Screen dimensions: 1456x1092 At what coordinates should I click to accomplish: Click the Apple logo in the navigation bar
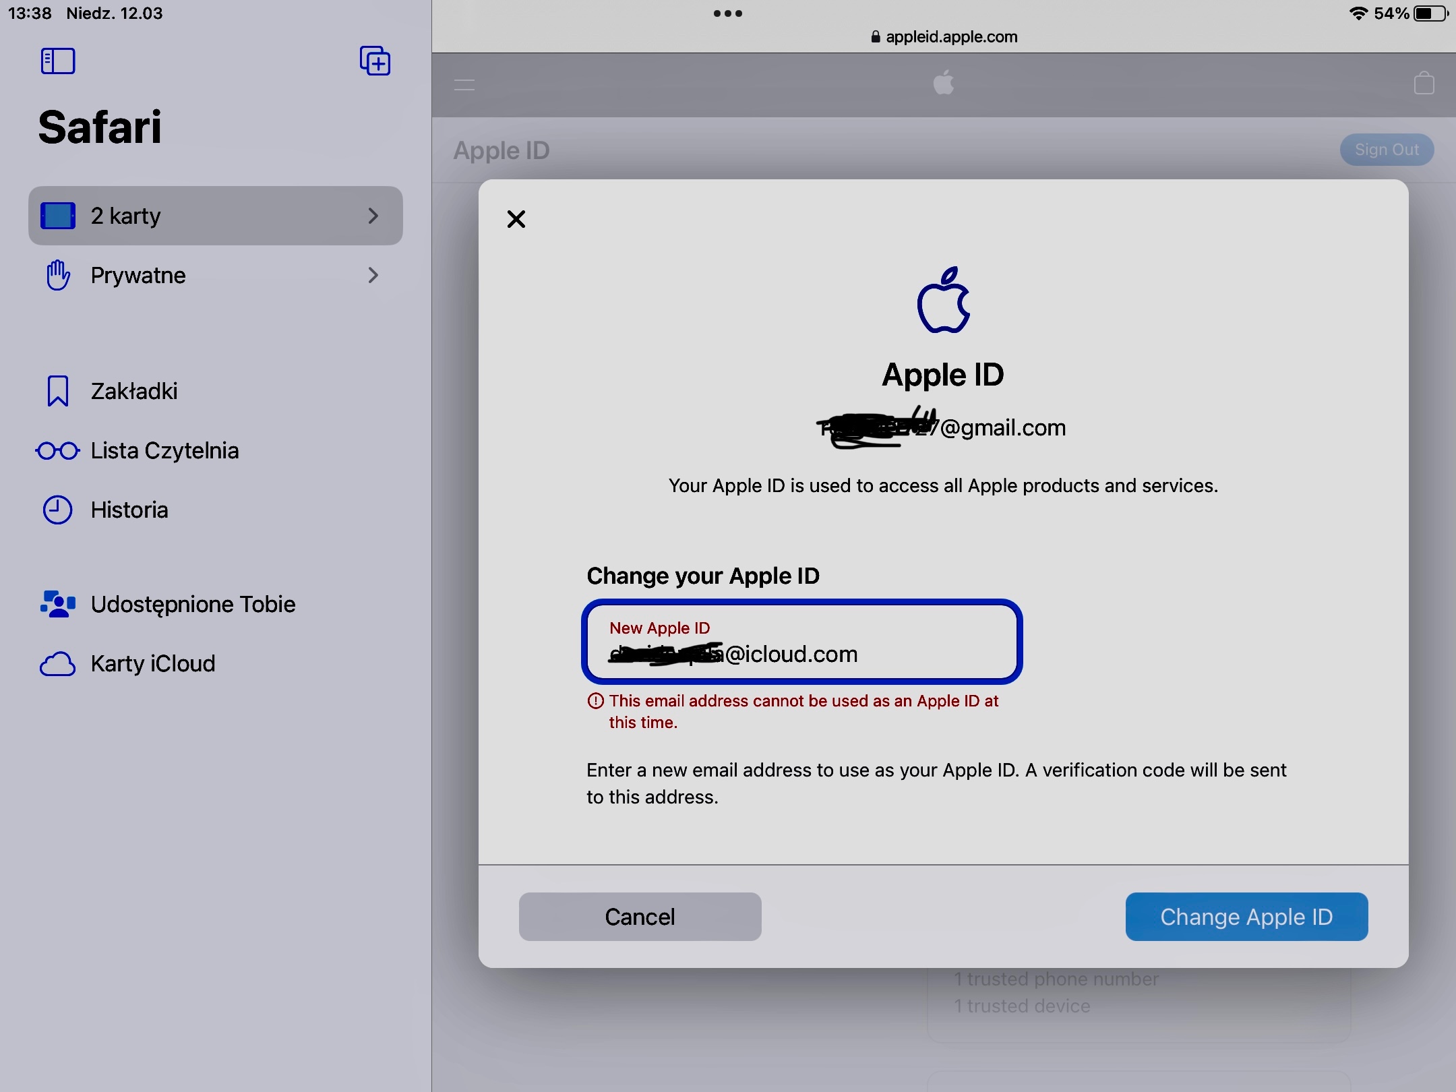tap(943, 82)
